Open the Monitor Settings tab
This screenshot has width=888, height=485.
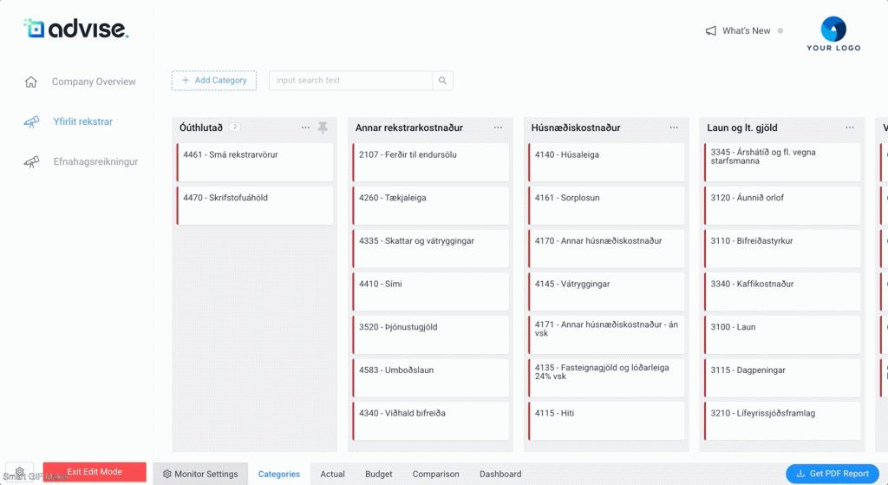(x=200, y=475)
